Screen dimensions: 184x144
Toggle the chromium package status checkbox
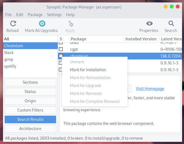[x=61, y=56]
